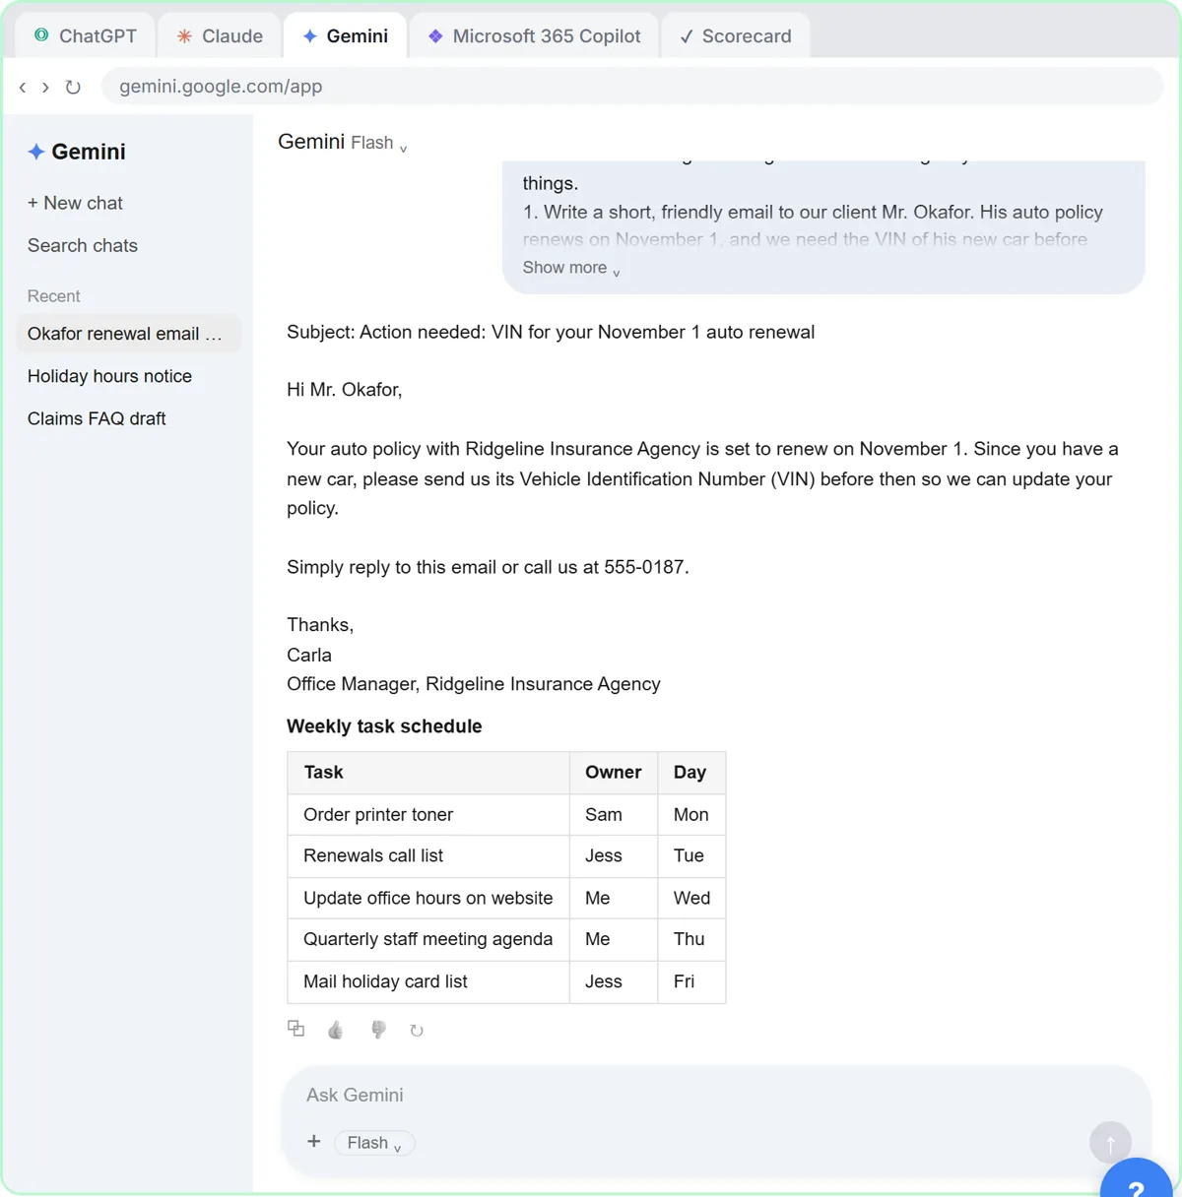Give the response a thumbs up
Image resolution: width=1182 pixels, height=1197 pixels.
coord(336,1030)
